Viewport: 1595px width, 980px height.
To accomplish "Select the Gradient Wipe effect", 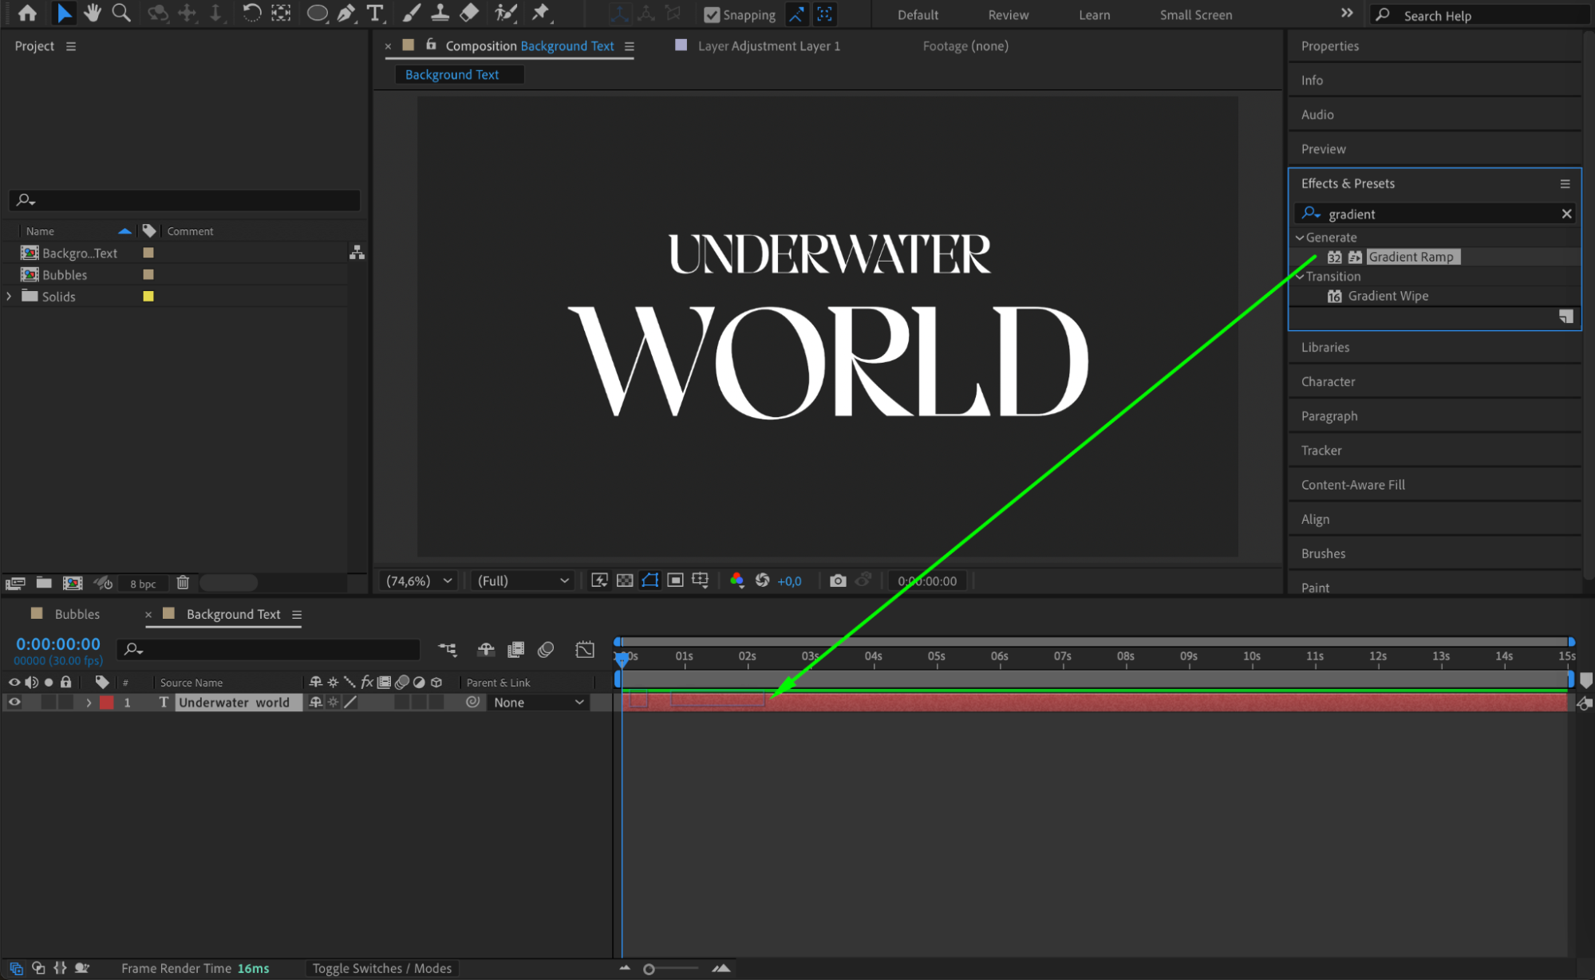I will (x=1388, y=296).
